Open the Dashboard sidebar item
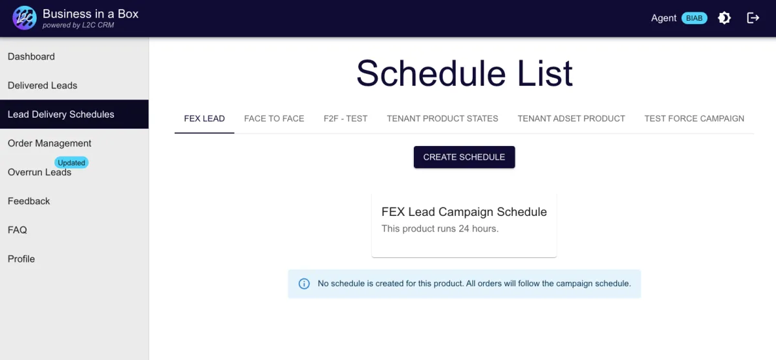The image size is (776, 360). click(x=74, y=56)
